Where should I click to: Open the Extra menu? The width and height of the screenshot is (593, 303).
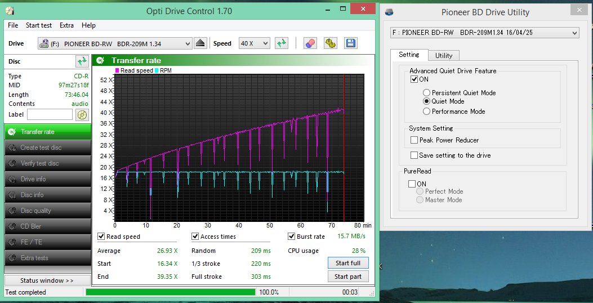[66, 25]
